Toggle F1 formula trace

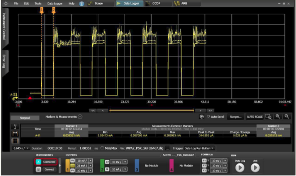point(204,161)
